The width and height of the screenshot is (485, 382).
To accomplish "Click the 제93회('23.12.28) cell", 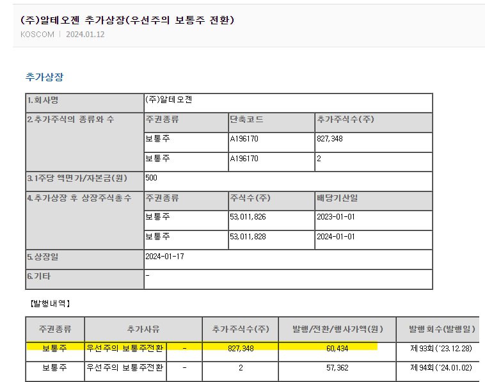I will 441,349.
